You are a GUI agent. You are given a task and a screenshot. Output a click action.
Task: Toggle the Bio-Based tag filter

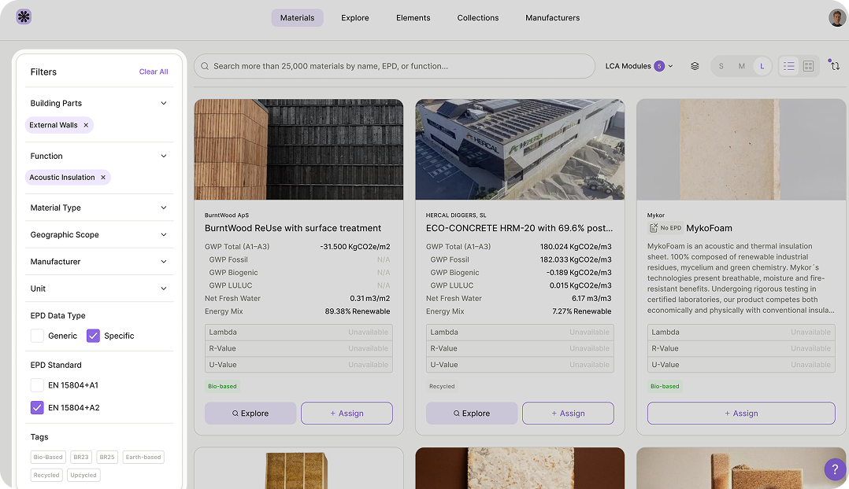coord(48,457)
